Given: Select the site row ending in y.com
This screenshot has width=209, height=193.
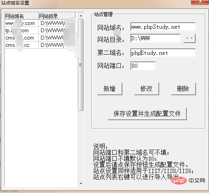Looking at the screenshot, I should (x=40, y=23).
